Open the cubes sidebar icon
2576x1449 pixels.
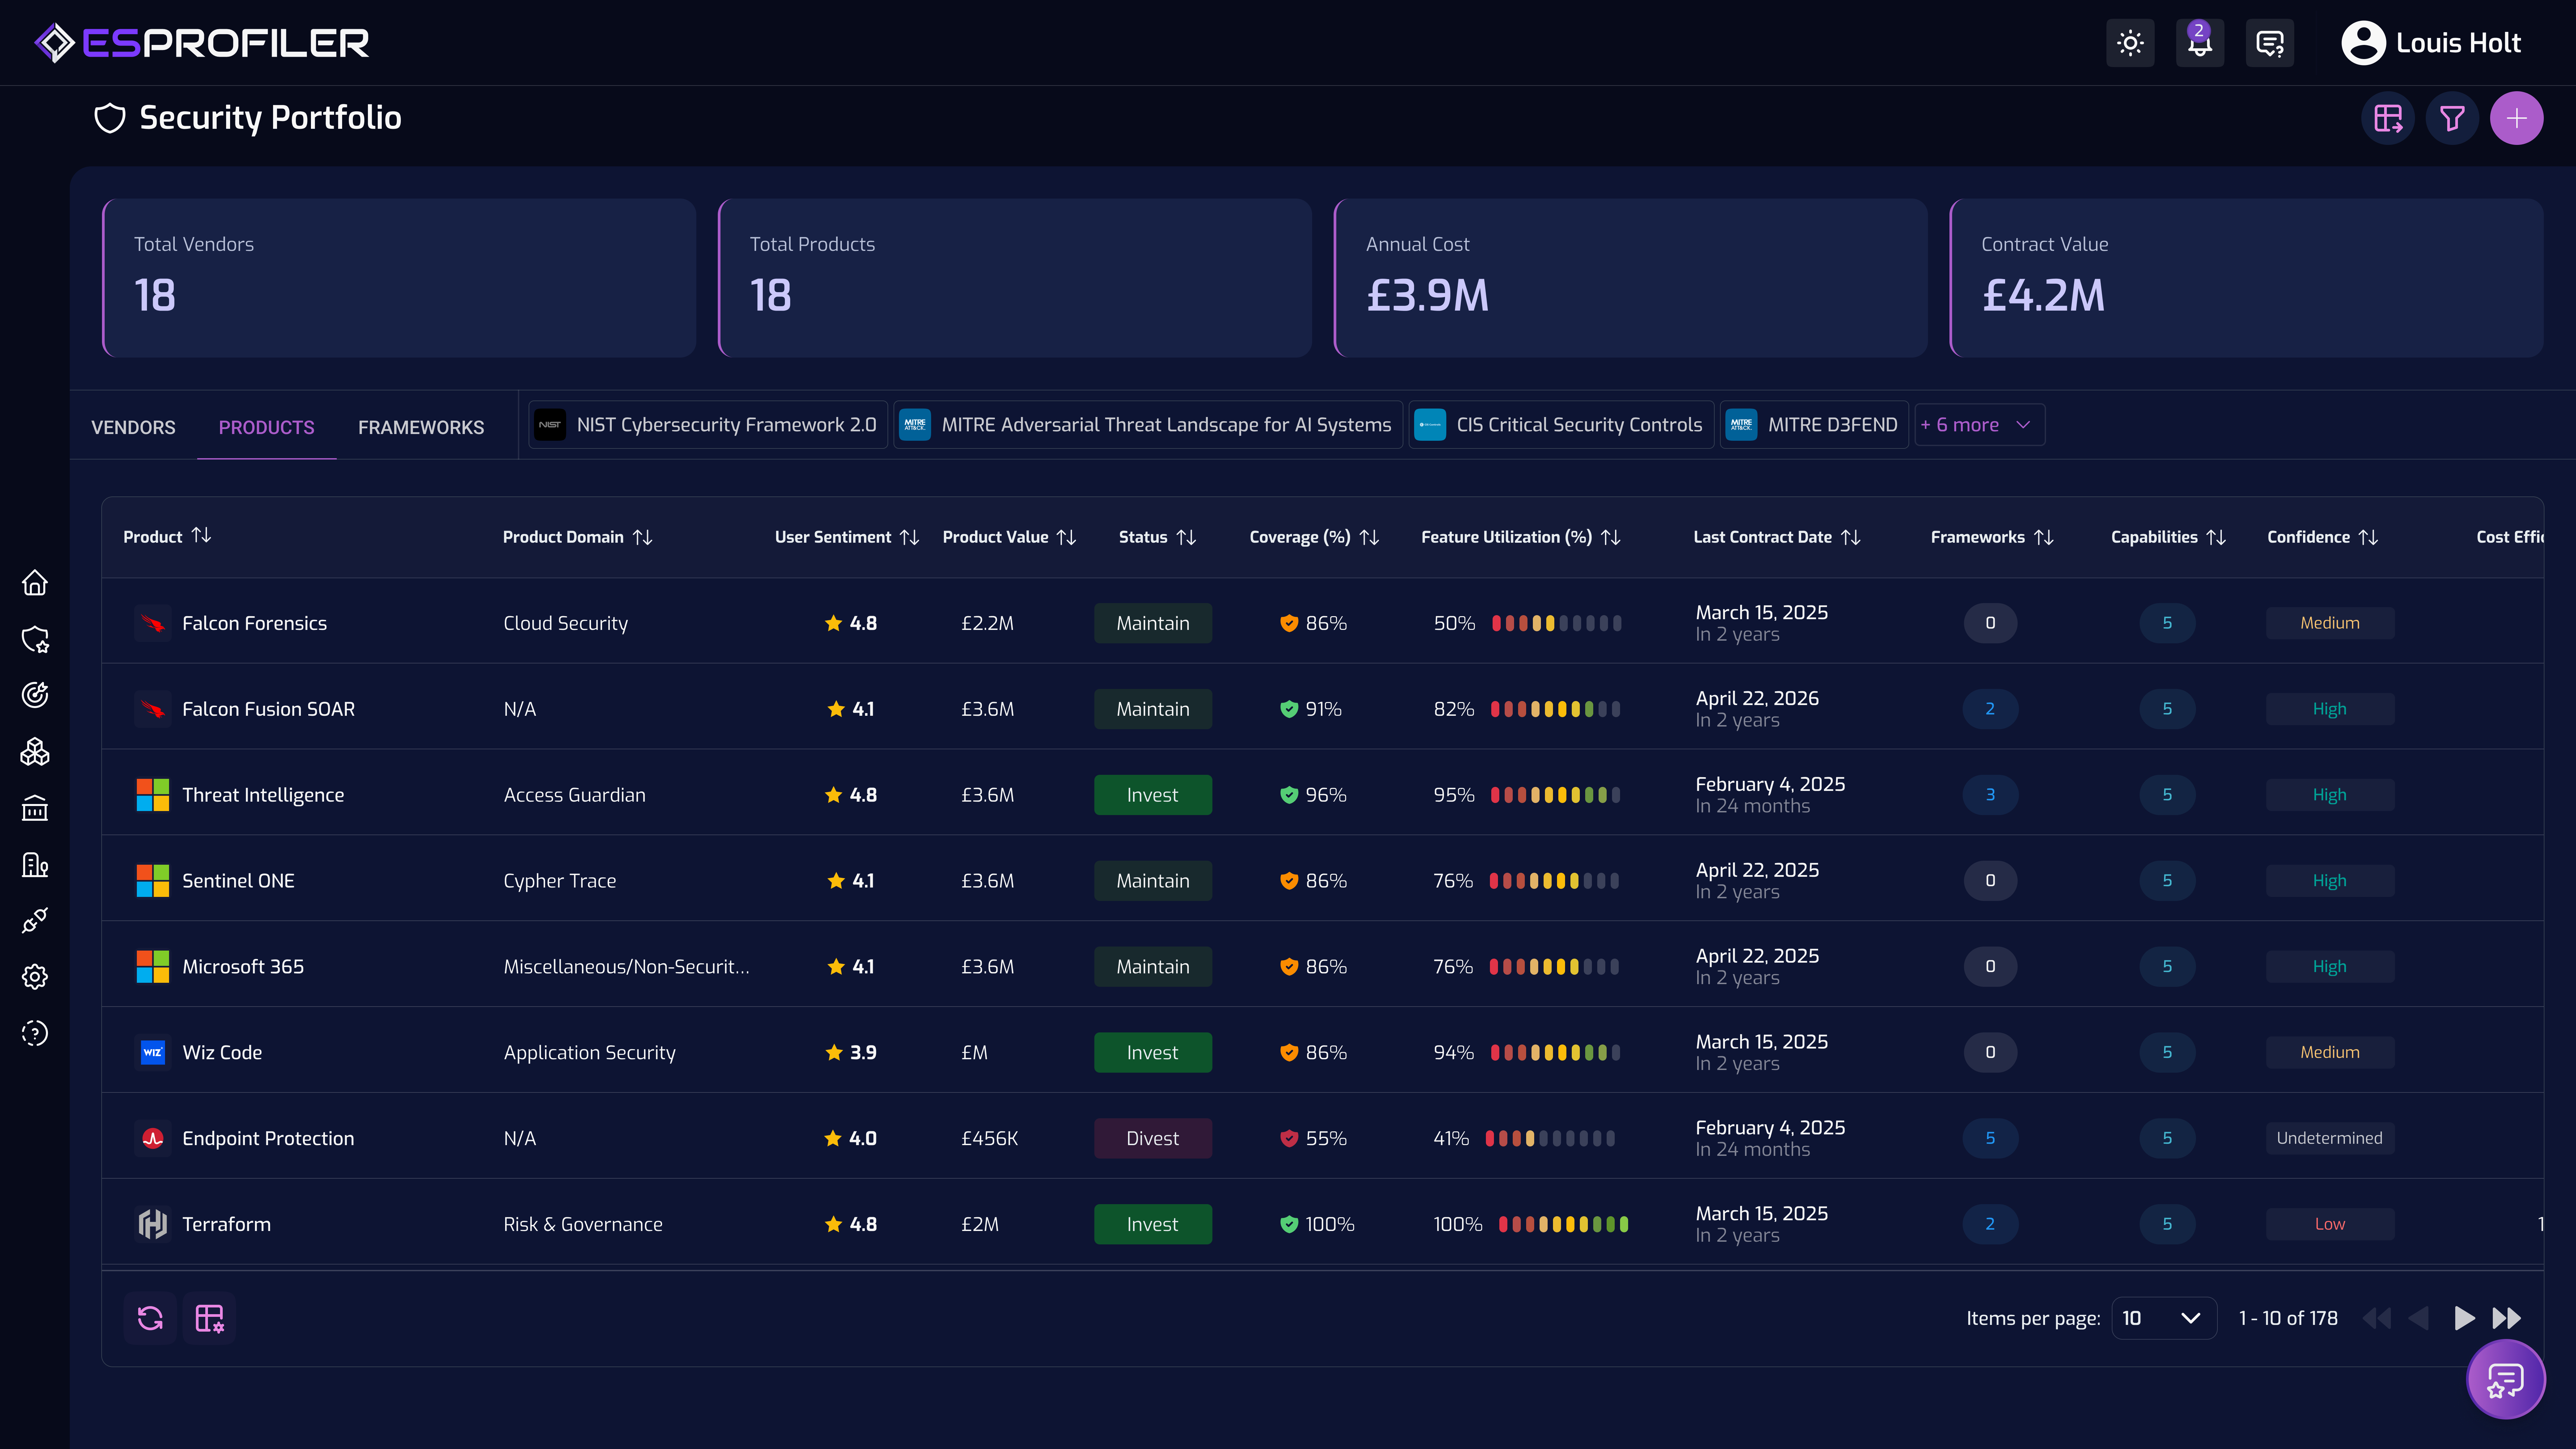[x=35, y=752]
